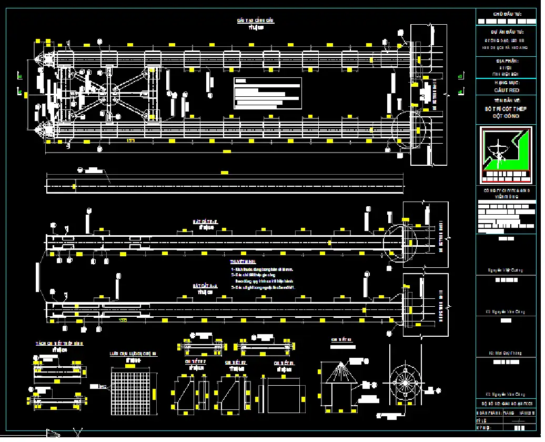Select the 'ĐỊA PHẬN' title block cell
The width and height of the screenshot is (545, 442).
pos(506,61)
